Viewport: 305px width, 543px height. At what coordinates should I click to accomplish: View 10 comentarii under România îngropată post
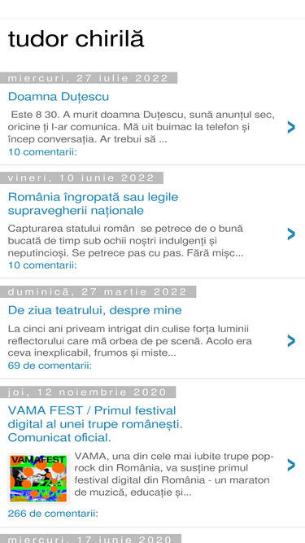pyautogui.click(x=42, y=265)
